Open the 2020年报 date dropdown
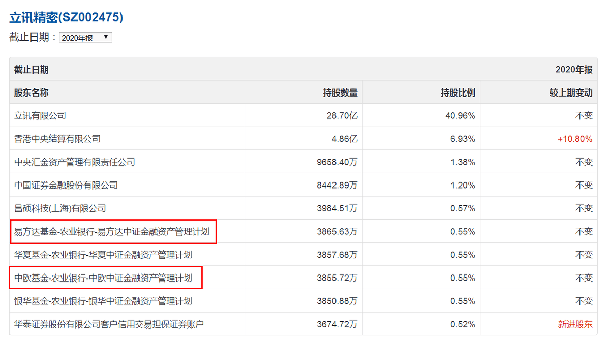 coord(85,38)
